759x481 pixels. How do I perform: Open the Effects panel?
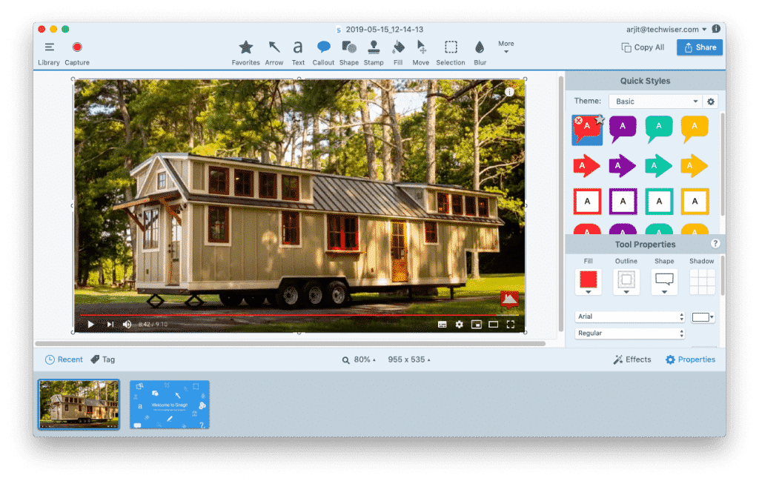[632, 359]
